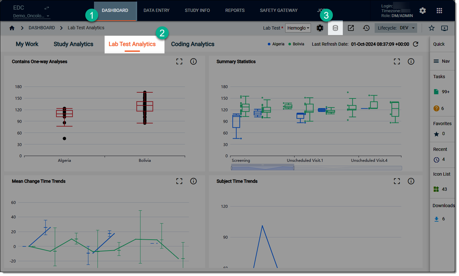Open Icon List grid icon
The image size is (459, 276).
click(436, 189)
